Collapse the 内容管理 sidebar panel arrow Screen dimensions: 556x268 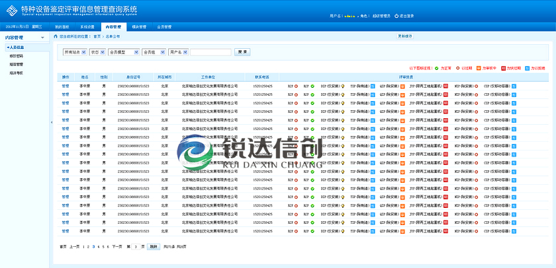(42, 38)
